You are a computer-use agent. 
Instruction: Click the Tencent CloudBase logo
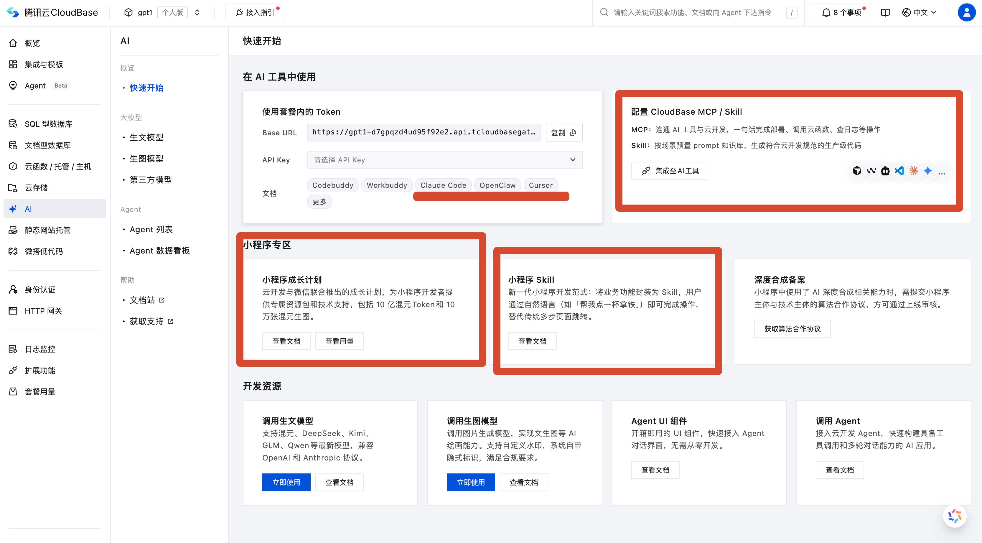[x=52, y=13]
